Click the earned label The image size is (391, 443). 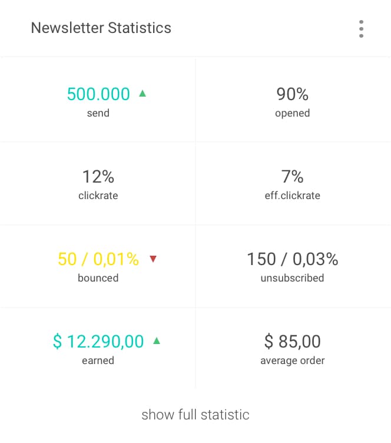pos(98,361)
